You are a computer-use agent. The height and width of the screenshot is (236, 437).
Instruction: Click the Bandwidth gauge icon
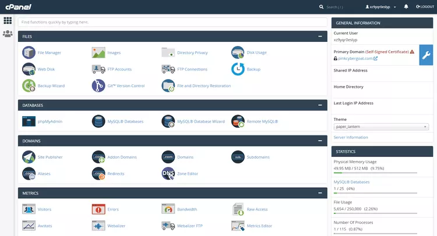pyautogui.click(x=168, y=209)
